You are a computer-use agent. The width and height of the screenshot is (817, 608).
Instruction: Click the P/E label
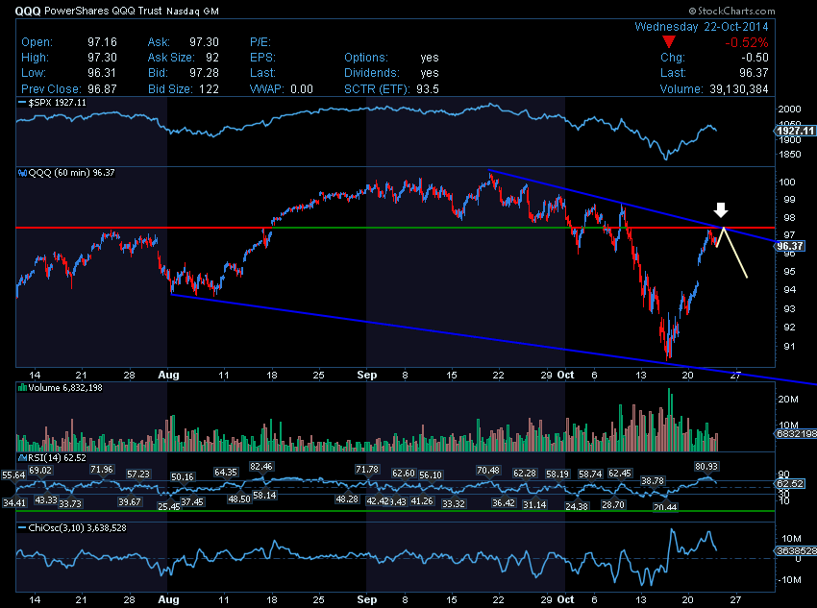pos(260,42)
